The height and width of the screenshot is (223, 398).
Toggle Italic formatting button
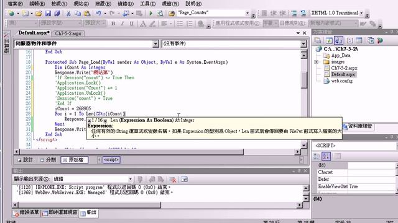123,24
